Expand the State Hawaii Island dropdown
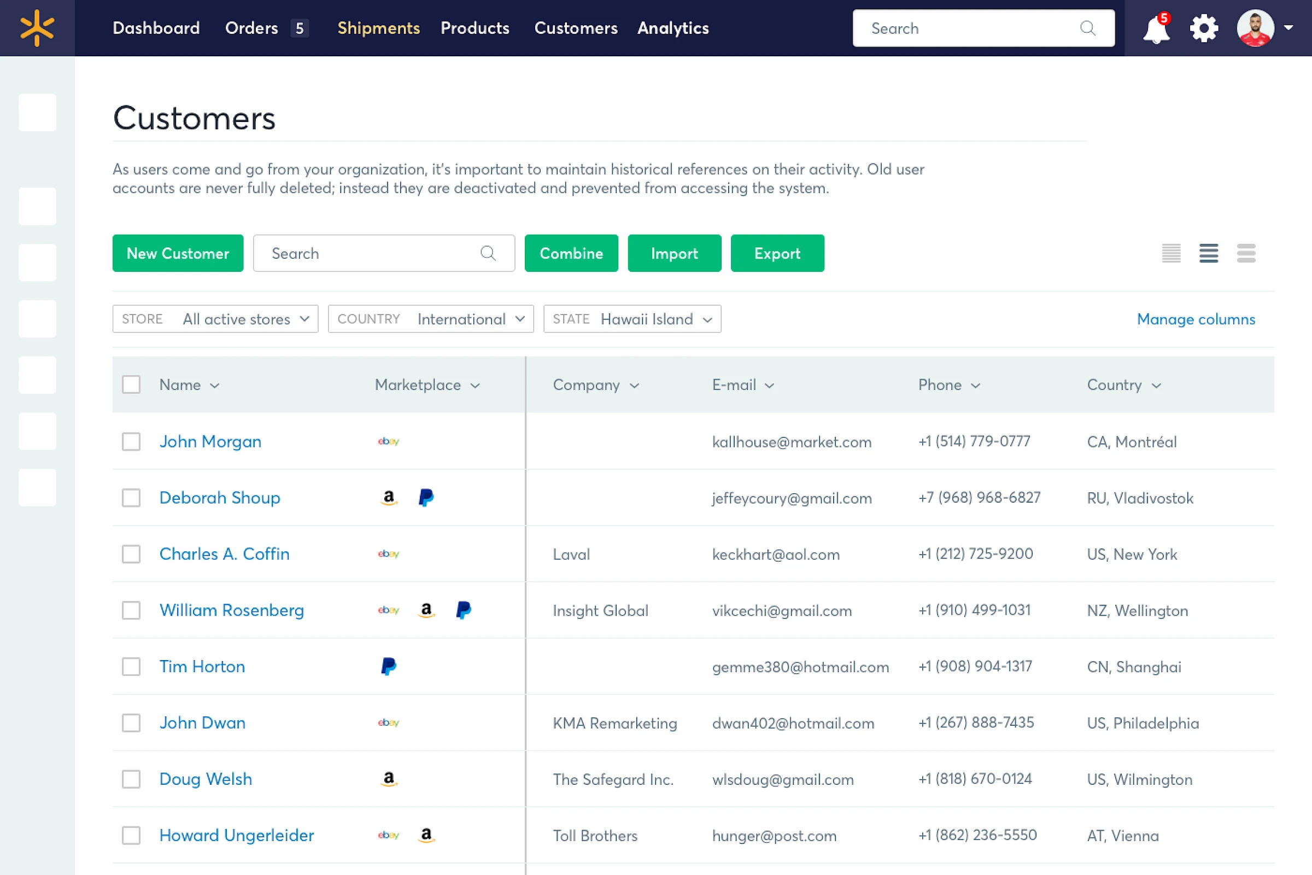The image size is (1312, 875). (x=632, y=319)
